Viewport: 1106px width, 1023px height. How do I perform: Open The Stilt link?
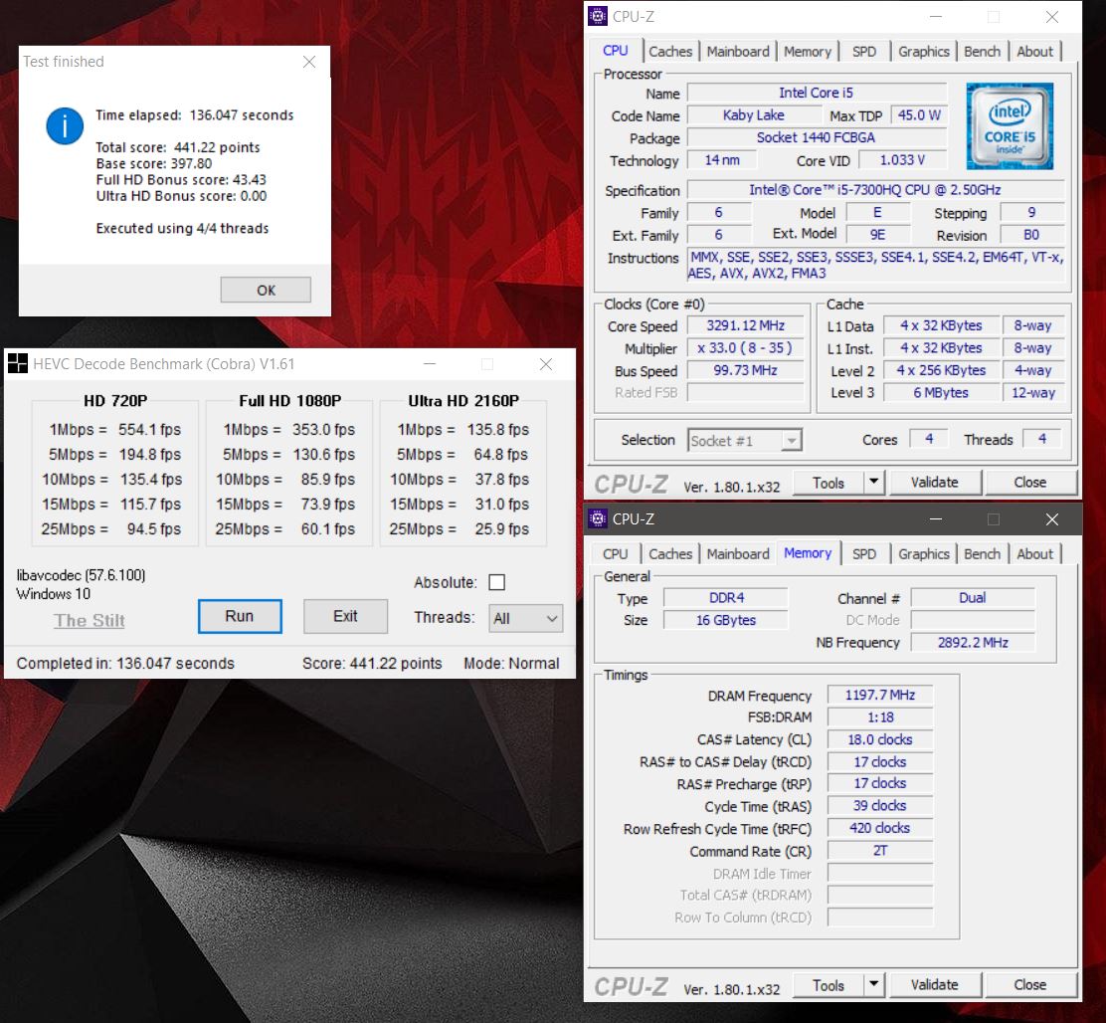pos(89,620)
